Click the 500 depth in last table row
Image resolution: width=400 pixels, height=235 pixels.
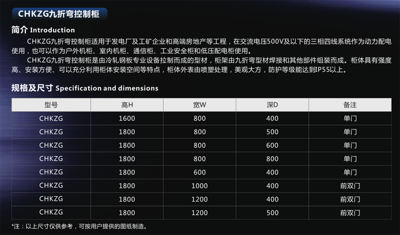point(272,212)
